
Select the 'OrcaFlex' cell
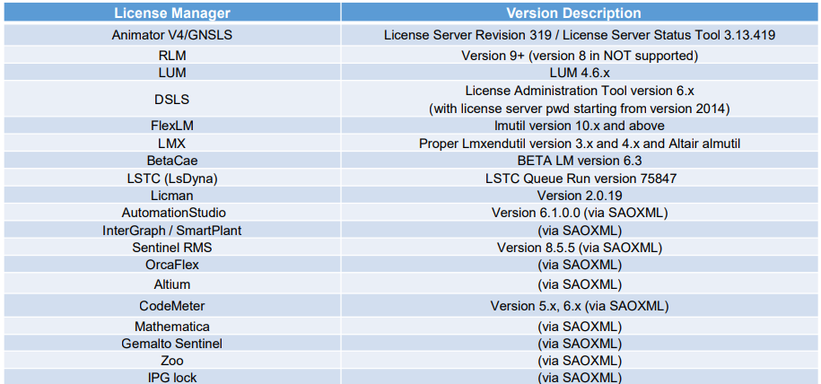(x=172, y=265)
